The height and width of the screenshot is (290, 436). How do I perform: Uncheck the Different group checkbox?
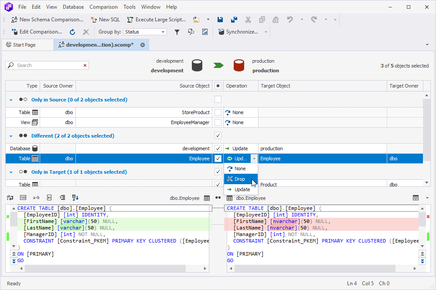pos(218,135)
